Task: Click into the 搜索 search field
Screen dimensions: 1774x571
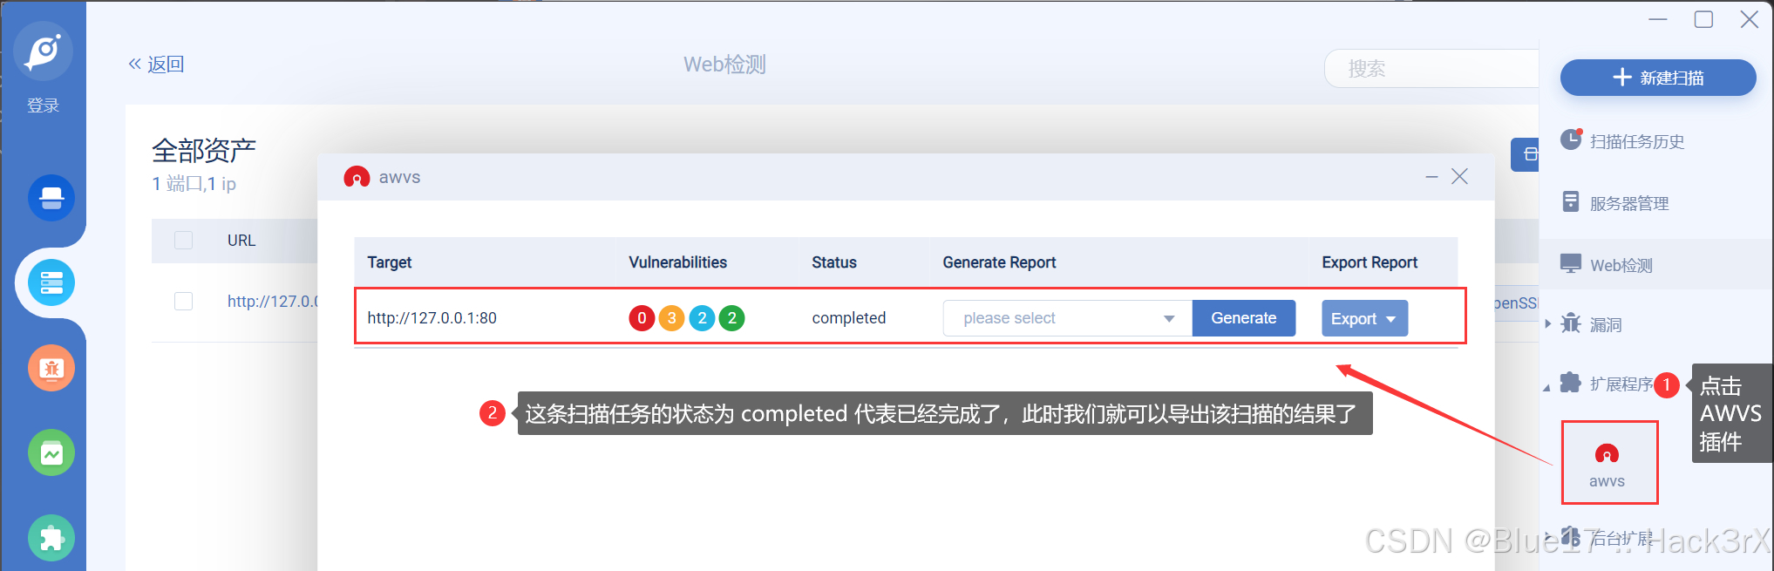Action: (1431, 69)
